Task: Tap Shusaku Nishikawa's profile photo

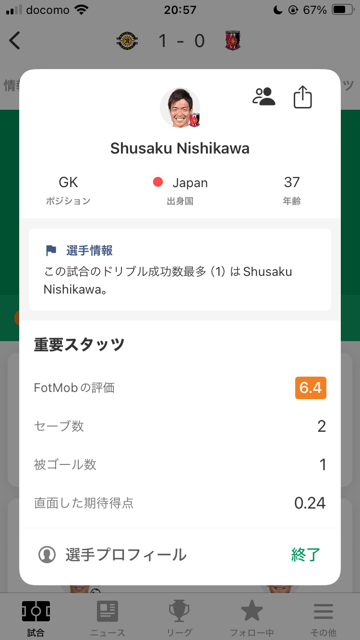Action: pos(180,108)
